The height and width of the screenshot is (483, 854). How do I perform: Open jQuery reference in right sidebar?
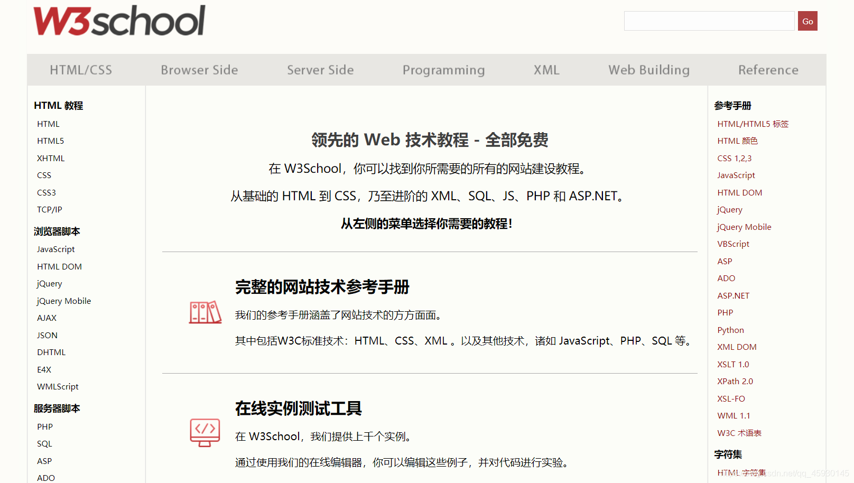point(730,210)
